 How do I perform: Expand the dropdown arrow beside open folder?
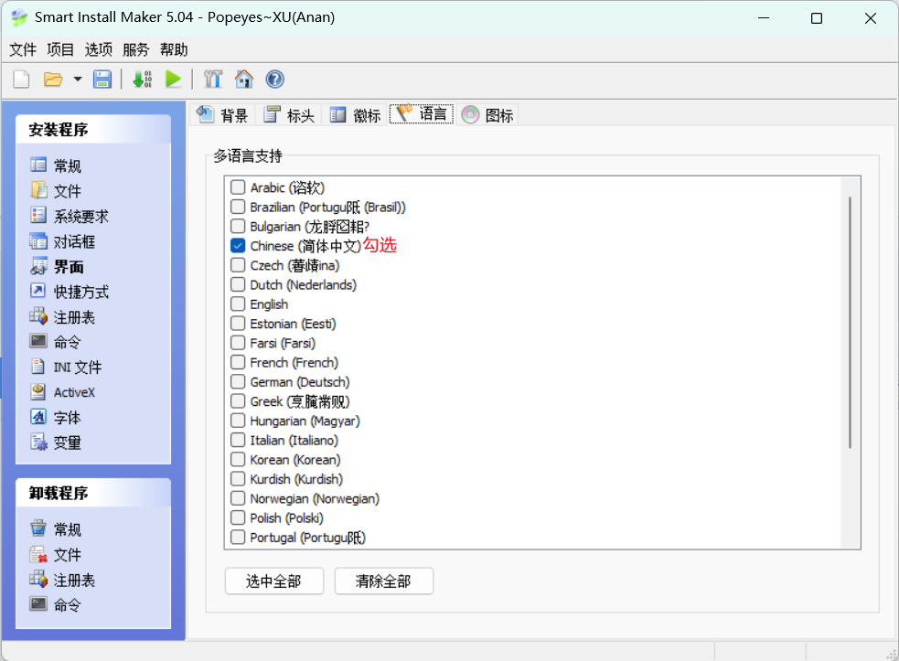pyautogui.click(x=78, y=80)
